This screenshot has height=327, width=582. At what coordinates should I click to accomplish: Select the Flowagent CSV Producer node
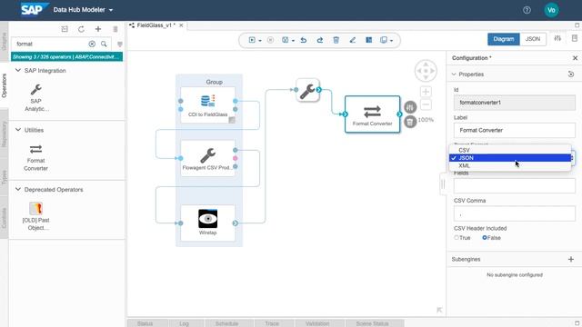(x=208, y=158)
